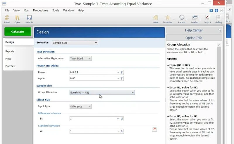This screenshot has height=144, width=234.
Task: Switch to the Reports tab
Action: tap(10, 51)
